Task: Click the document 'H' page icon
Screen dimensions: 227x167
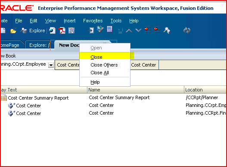Action: [x=109, y=29]
